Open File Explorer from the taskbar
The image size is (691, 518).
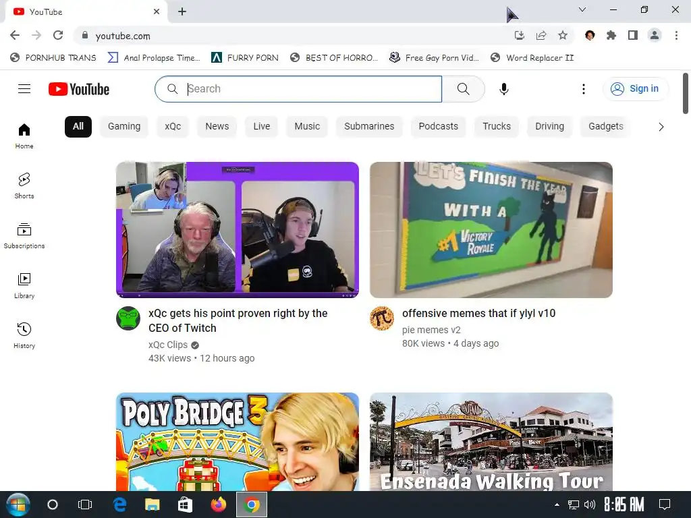(152, 505)
